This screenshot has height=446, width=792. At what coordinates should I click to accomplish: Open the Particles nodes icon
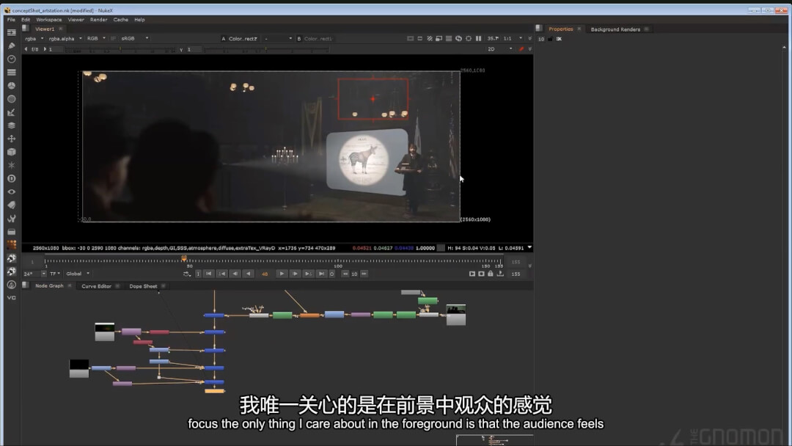pyautogui.click(x=11, y=165)
